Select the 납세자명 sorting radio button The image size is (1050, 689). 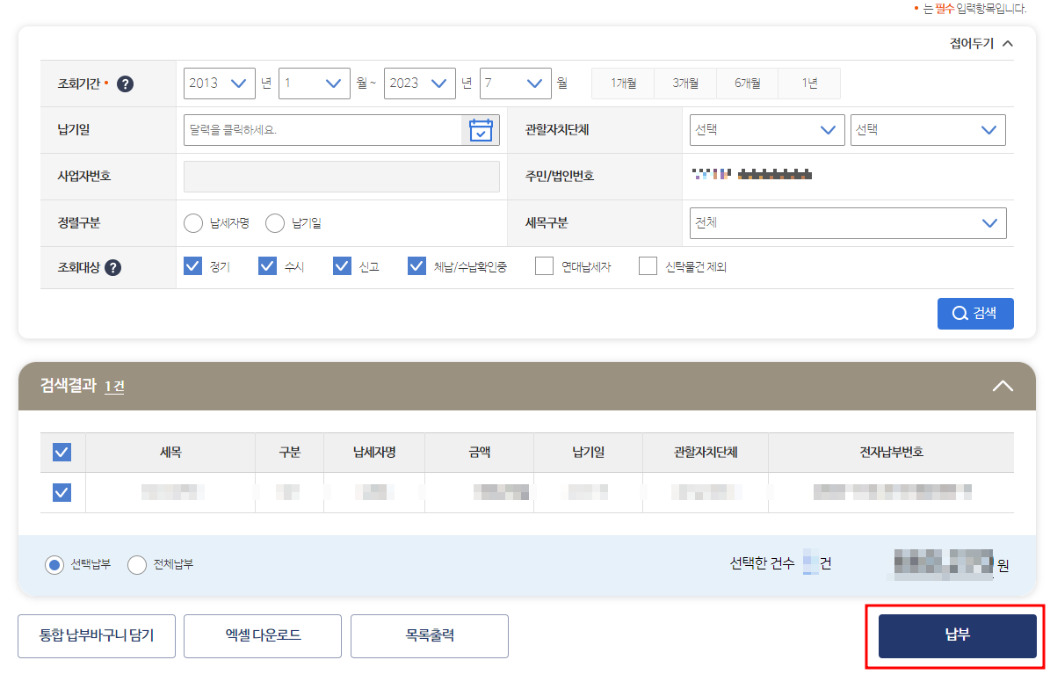193,222
